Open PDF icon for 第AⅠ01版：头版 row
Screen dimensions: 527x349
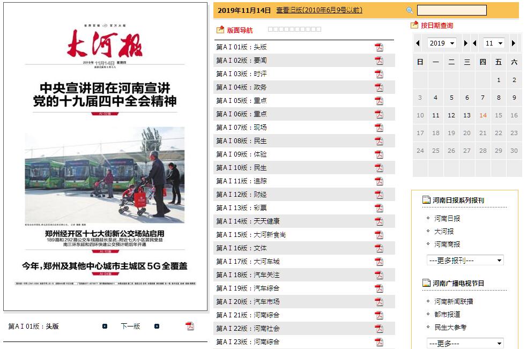379,47
